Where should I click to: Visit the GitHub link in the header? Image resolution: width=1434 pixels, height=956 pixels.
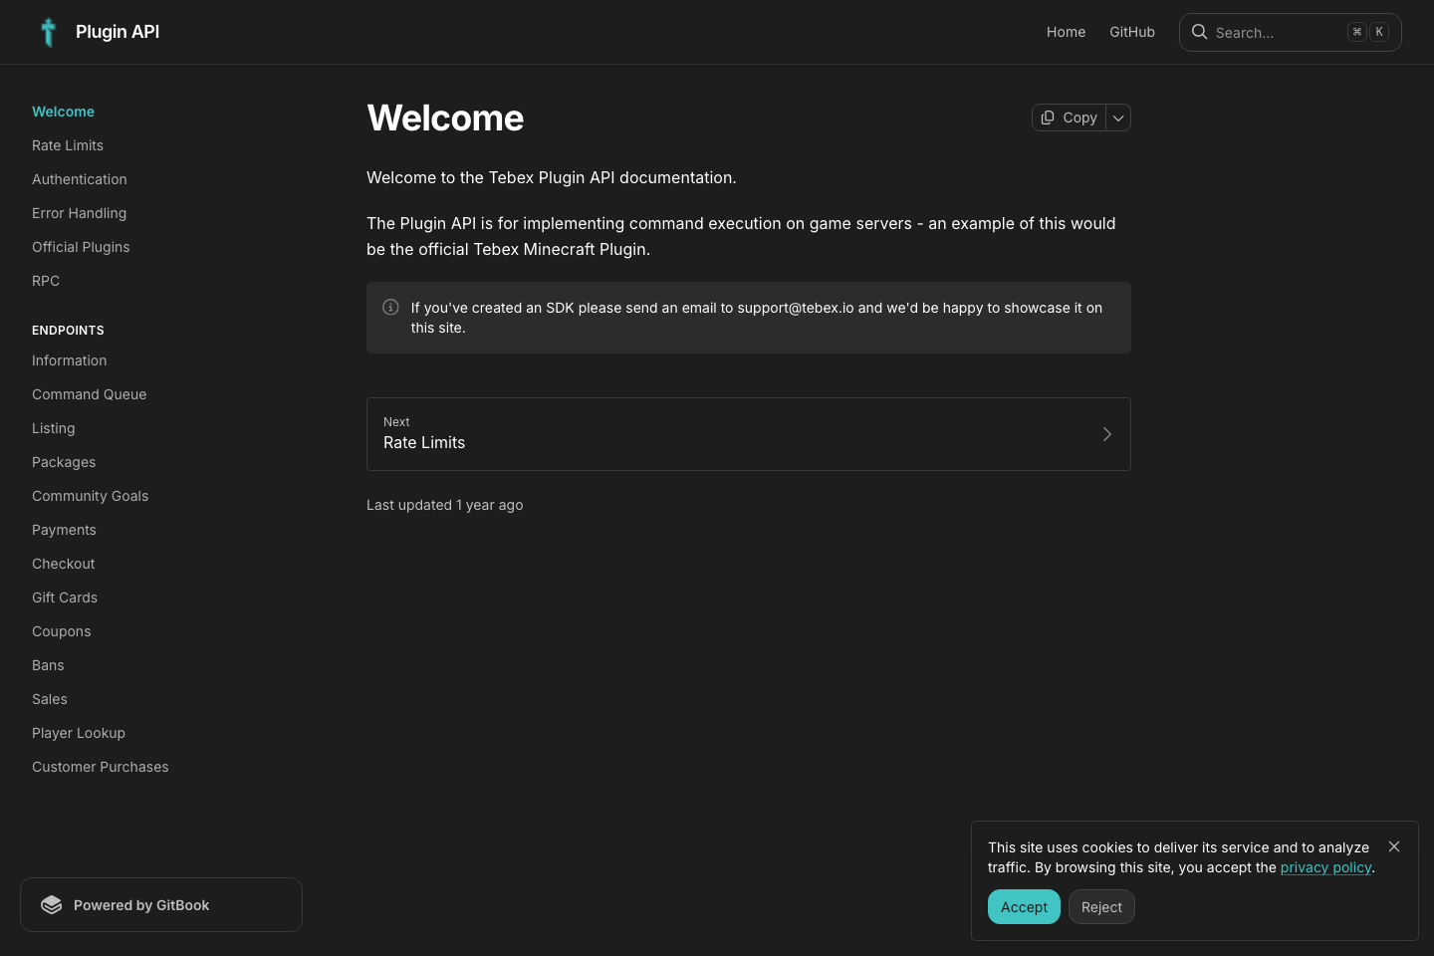click(1132, 32)
